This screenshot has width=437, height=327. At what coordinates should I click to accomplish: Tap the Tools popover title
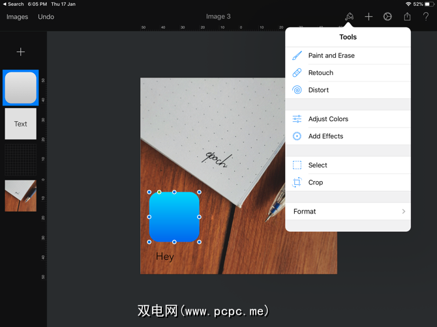pyautogui.click(x=348, y=37)
